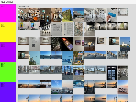Click the travel / 부산(2) heading
The width and height of the screenshot is (136, 102).
point(23,6)
